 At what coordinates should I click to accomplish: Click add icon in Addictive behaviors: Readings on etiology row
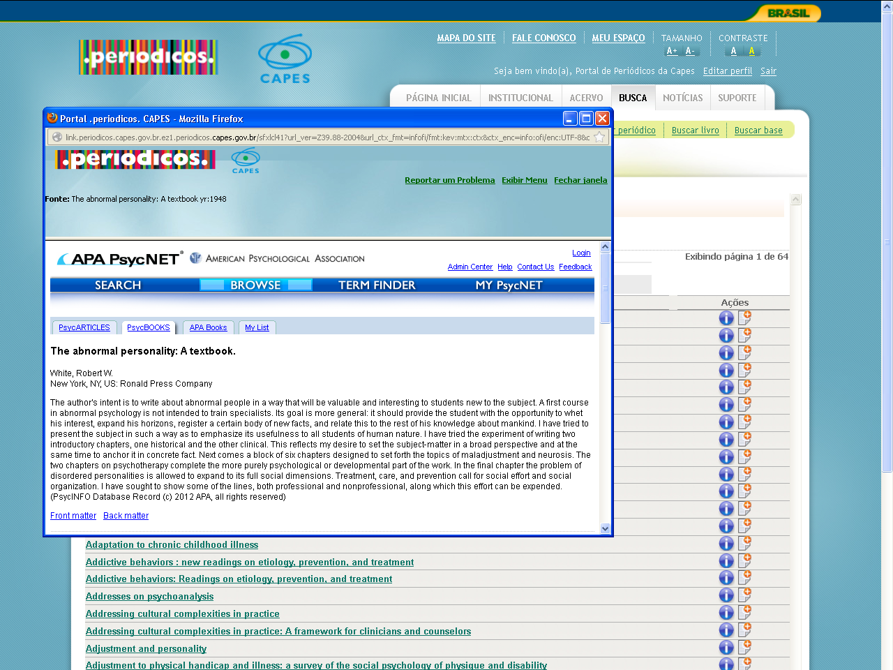[x=744, y=577]
